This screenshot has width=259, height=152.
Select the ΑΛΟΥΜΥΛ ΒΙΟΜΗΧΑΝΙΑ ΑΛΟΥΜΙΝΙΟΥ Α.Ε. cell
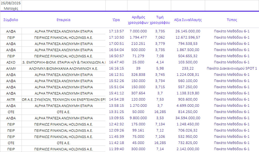(63, 68)
